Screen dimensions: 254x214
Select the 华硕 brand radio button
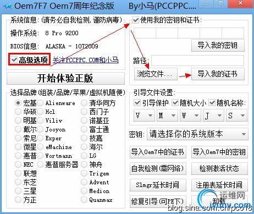[18, 112]
